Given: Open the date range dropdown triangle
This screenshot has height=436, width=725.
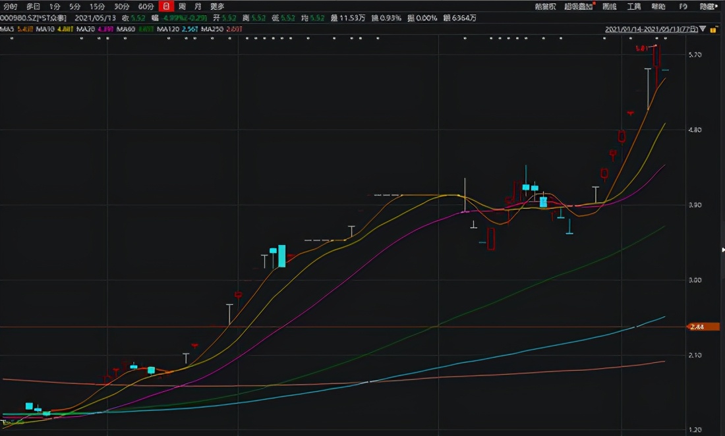Looking at the screenshot, I should (703, 30).
